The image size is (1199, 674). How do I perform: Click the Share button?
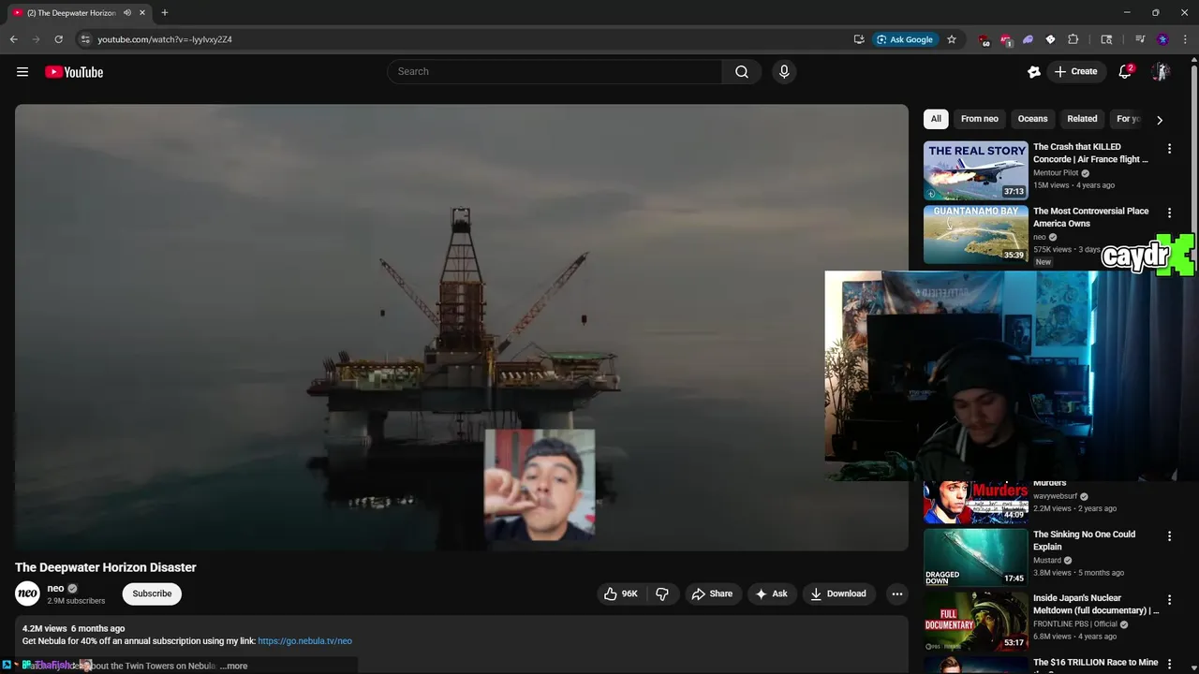(x=712, y=593)
